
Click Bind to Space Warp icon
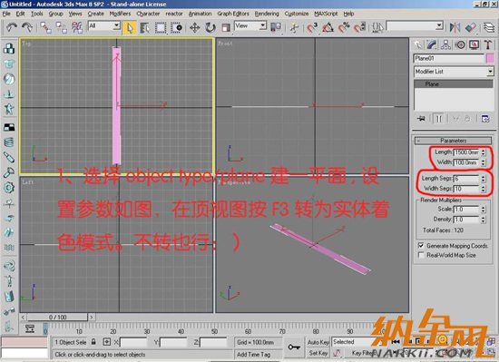tap(77, 28)
